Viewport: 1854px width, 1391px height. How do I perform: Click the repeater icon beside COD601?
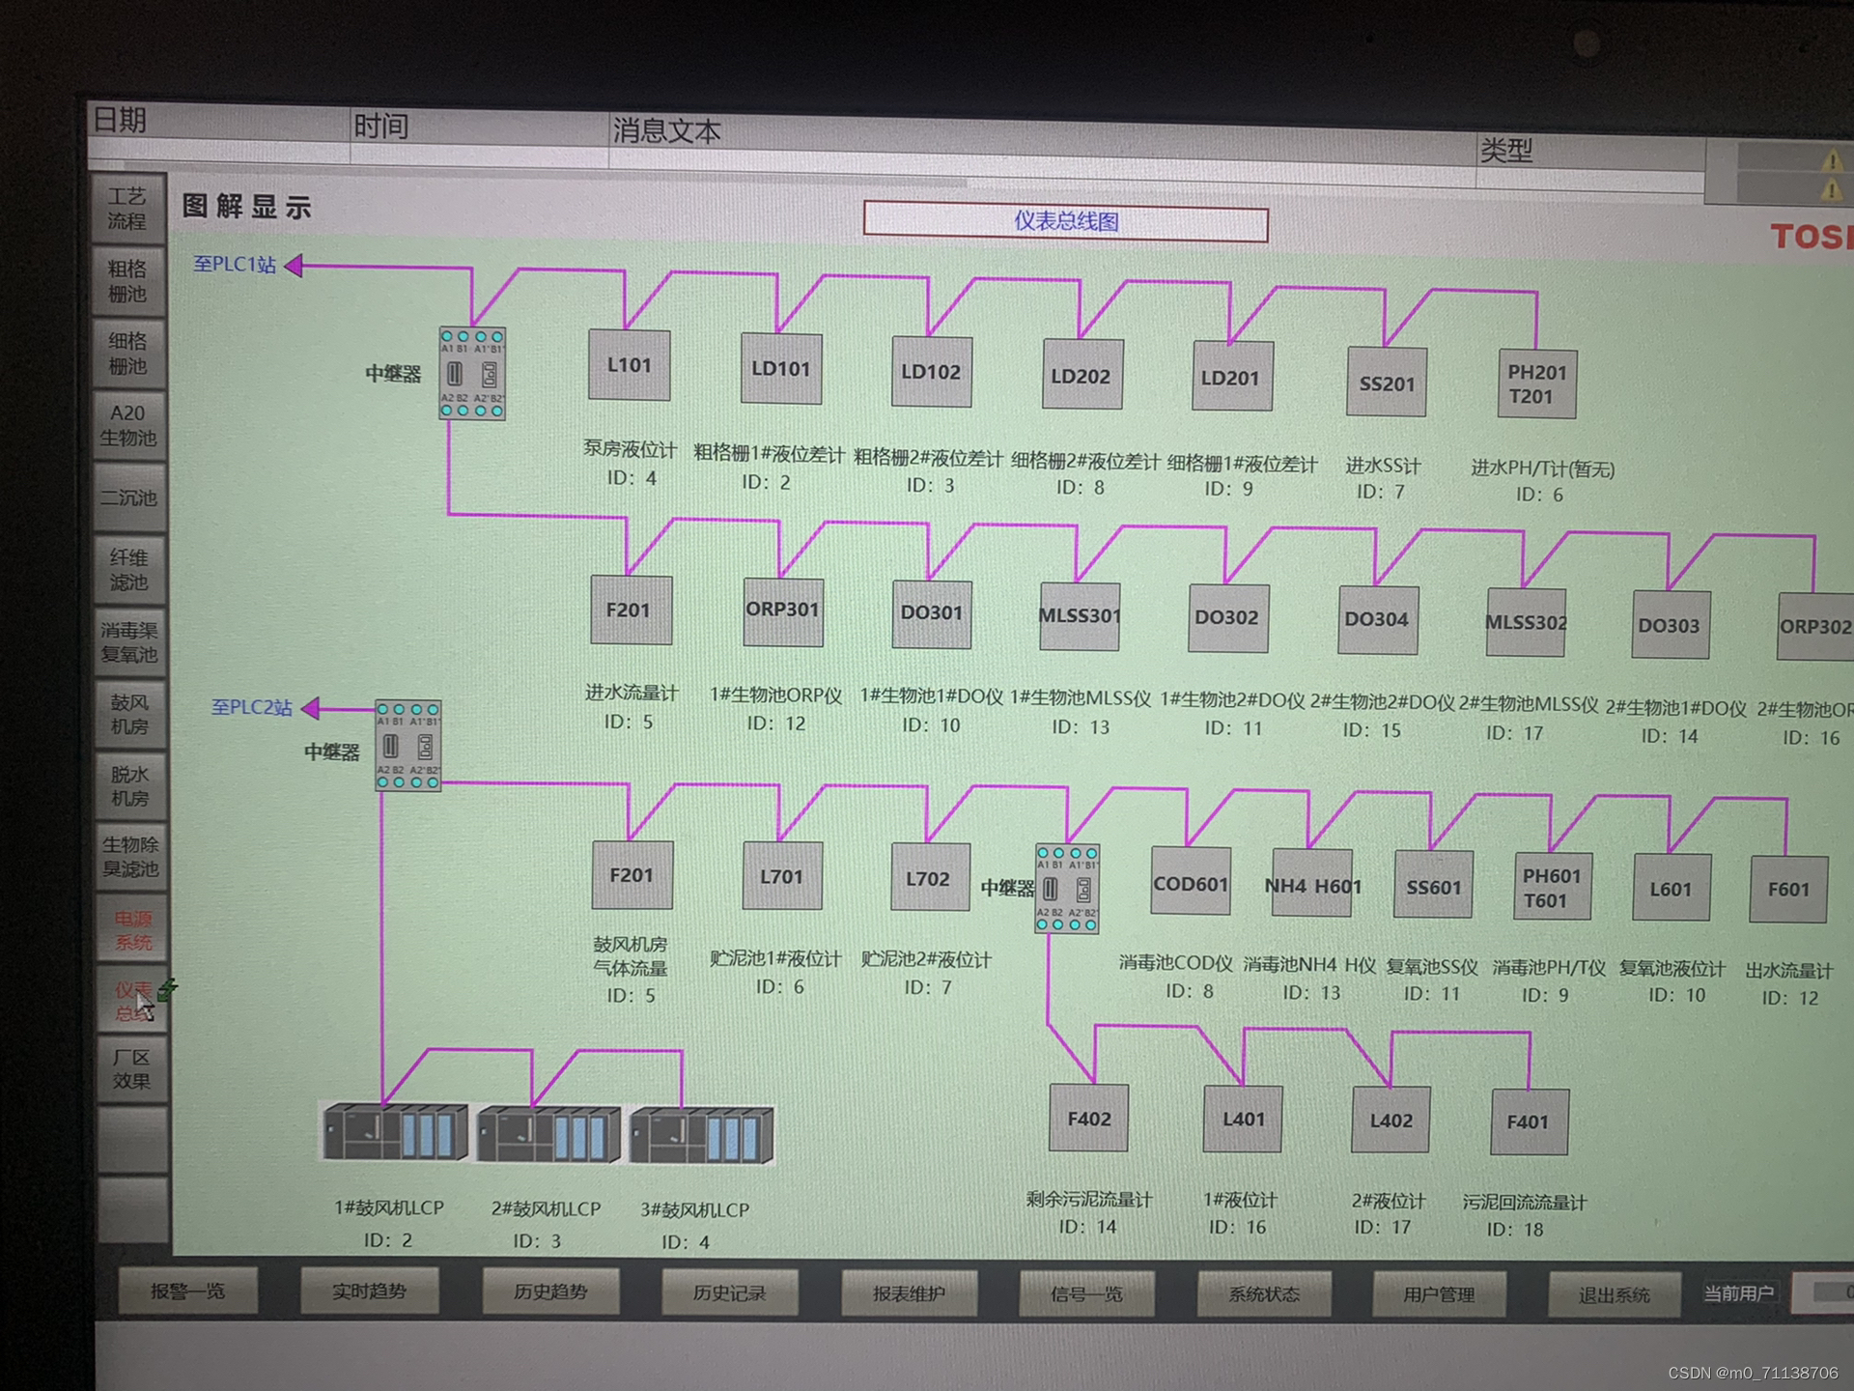pyautogui.click(x=1067, y=889)
